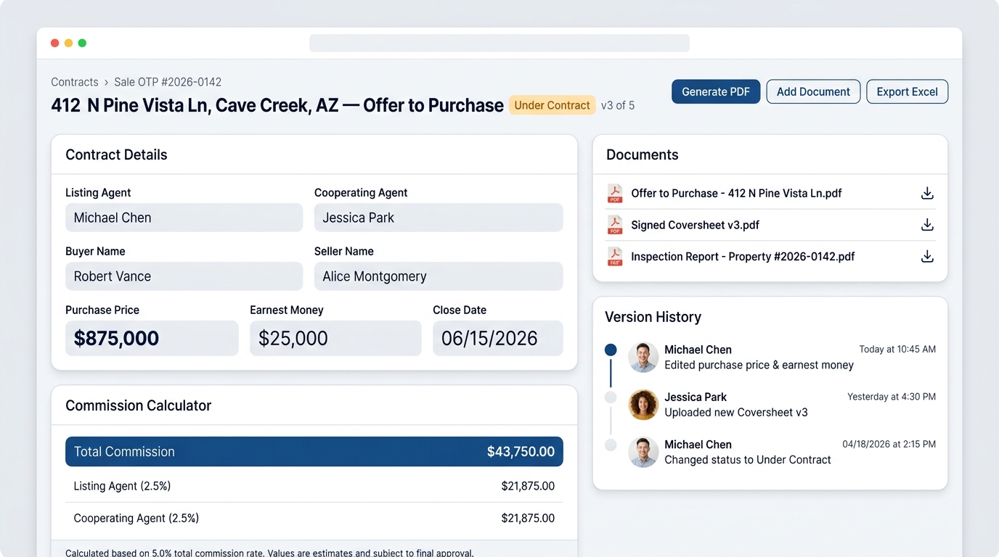
Task: Edit the Buyer Name field Robert Vance
Action: [x=184, y=276]
